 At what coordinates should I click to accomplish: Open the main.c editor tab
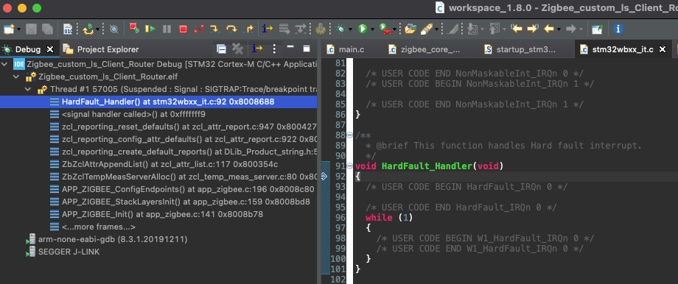pyautogui.click(x=346, y=49)
